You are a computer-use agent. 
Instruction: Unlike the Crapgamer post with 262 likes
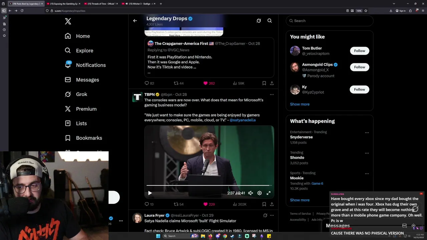pyautogui.click(x=209, y=83)
